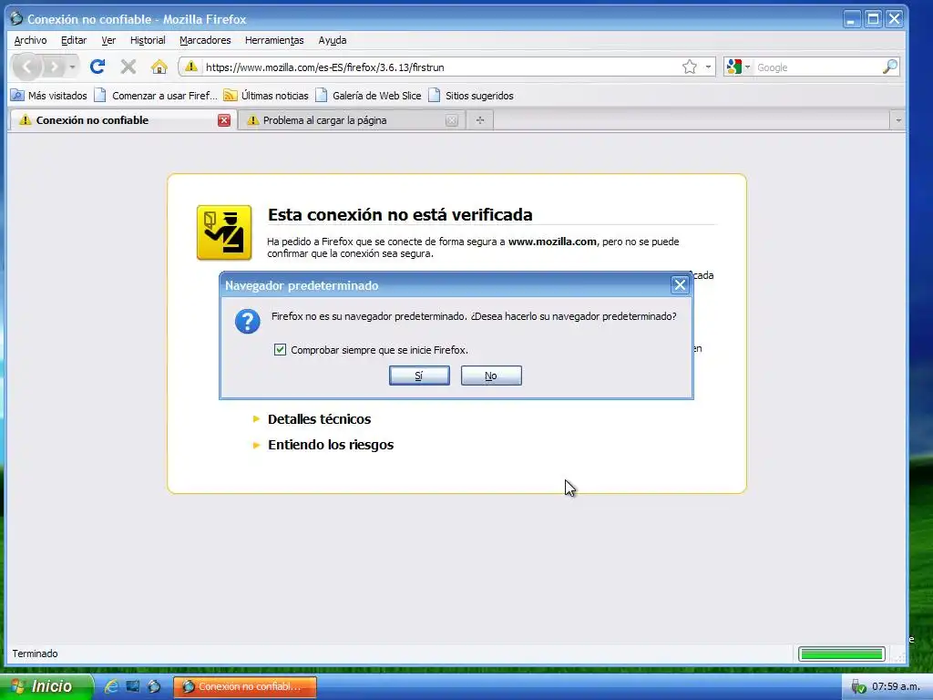This screenshot has height=700, width=933.
Task: Select the Conexión no confiable tab
Action: click(123, 120)
